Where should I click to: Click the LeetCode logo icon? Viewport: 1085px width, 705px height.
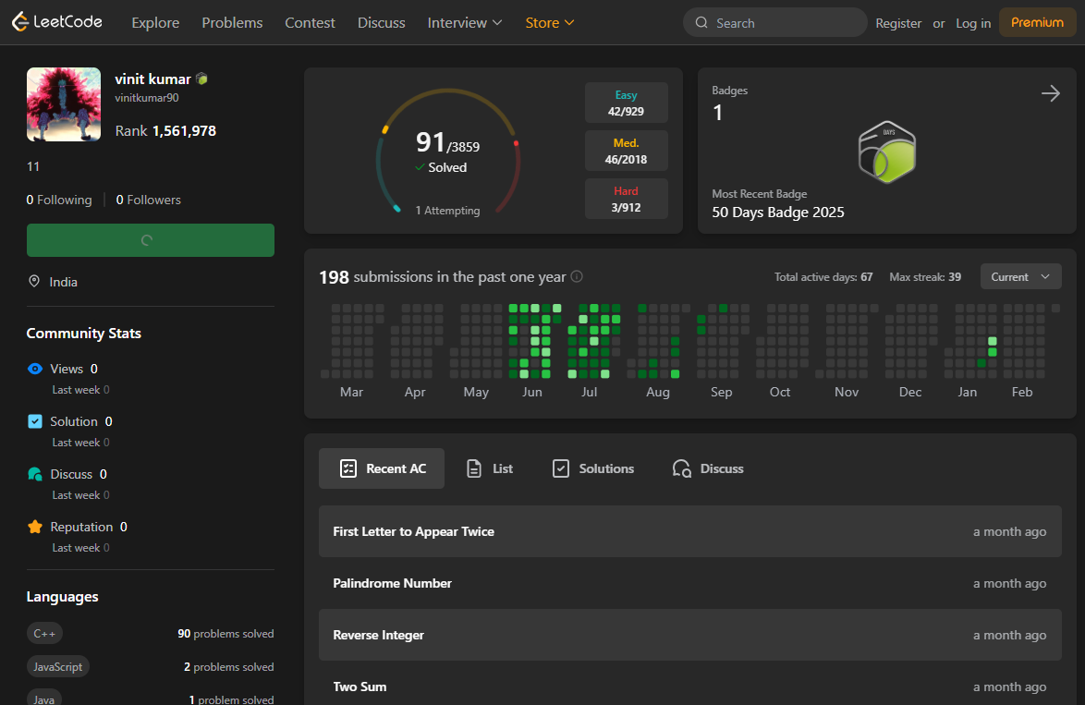(x=21, y=22)
